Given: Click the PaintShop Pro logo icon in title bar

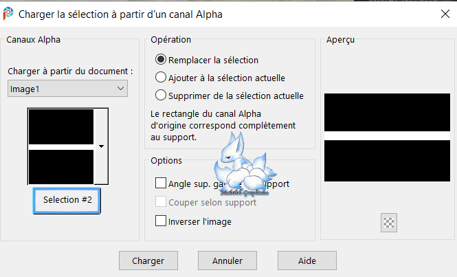Looking at the screenshot, I should click(8, 14).
